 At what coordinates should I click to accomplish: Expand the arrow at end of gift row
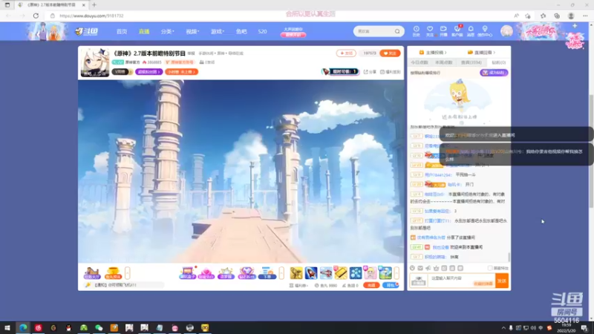coord(396,272)
